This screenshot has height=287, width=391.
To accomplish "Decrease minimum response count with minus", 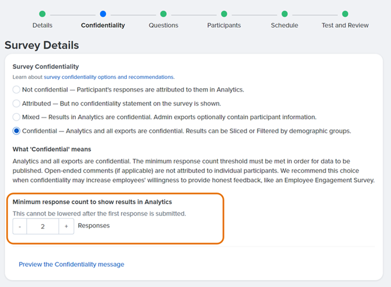I will (x=20, y=226).
